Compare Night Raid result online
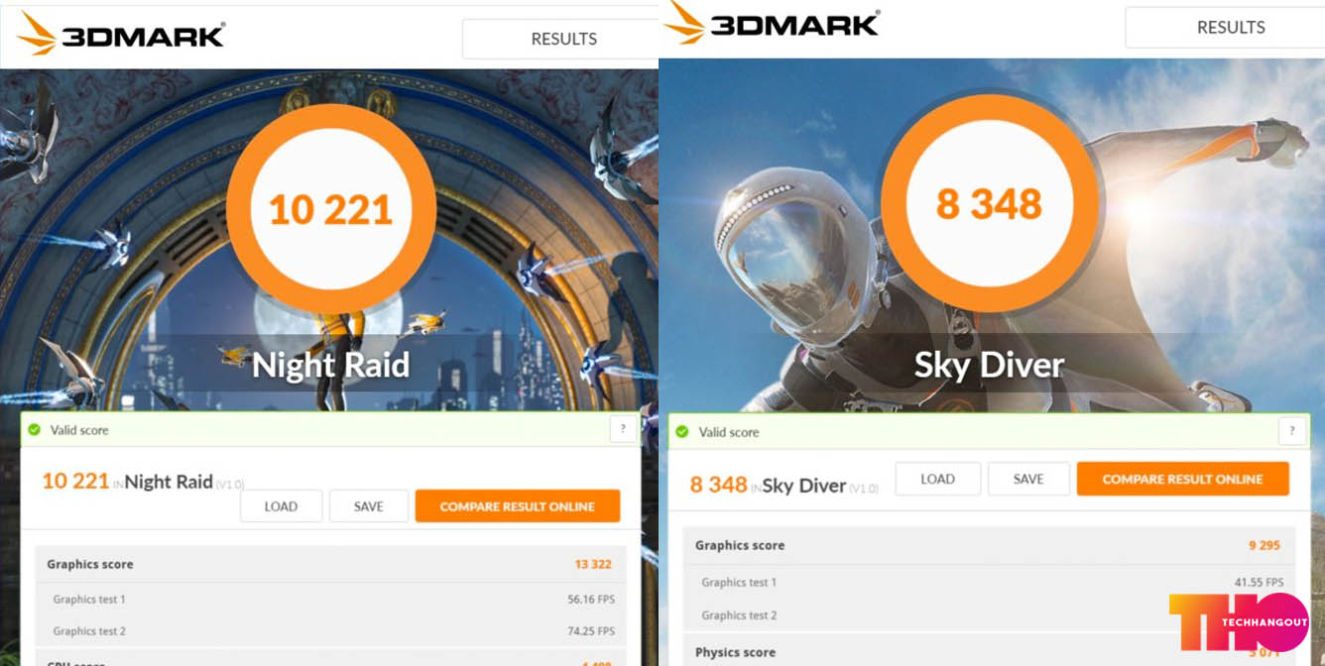The image size is (1325, 666). pyautogui.click(x=518, y=506)
